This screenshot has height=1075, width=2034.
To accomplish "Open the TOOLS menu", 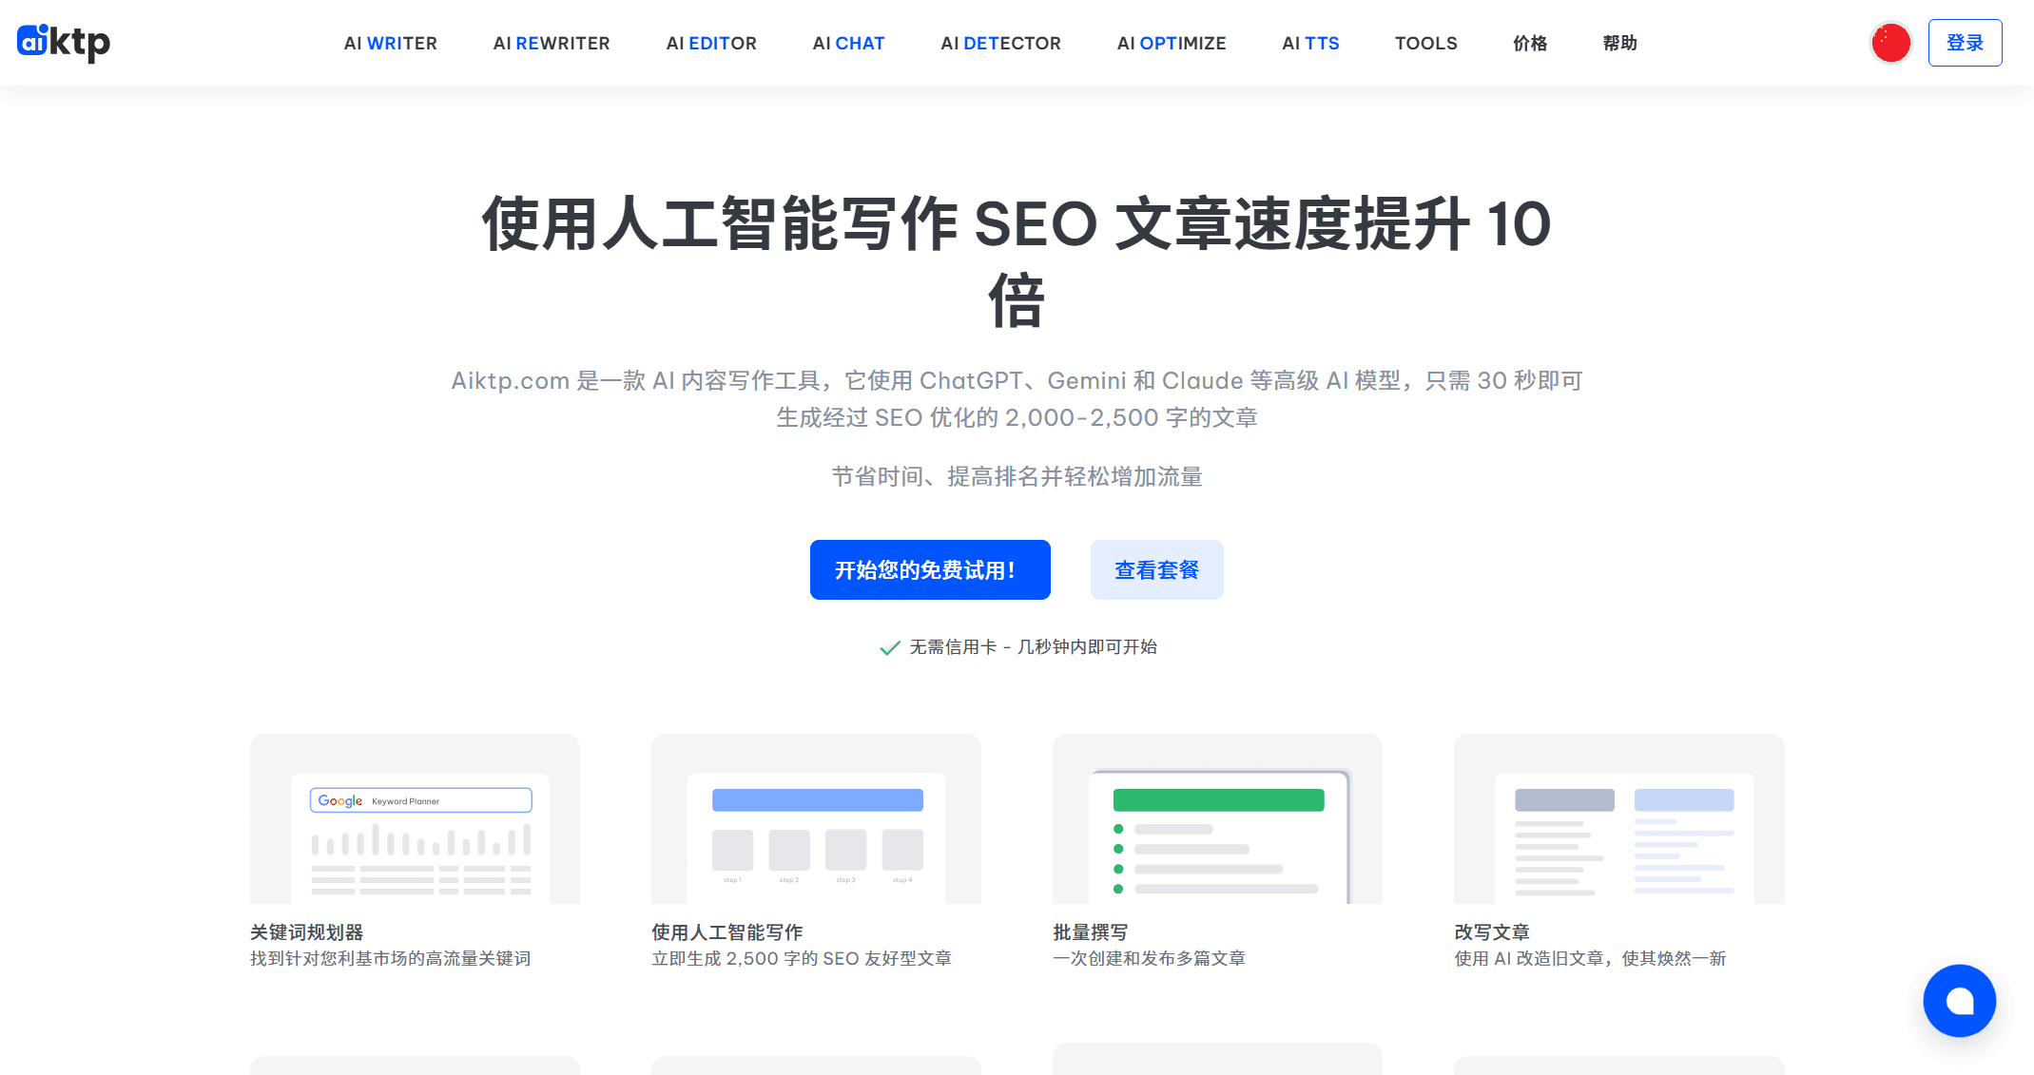I will point(1425,43).
